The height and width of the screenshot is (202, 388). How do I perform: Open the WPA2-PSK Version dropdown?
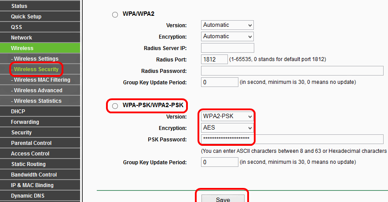click(x=227, y=116)
